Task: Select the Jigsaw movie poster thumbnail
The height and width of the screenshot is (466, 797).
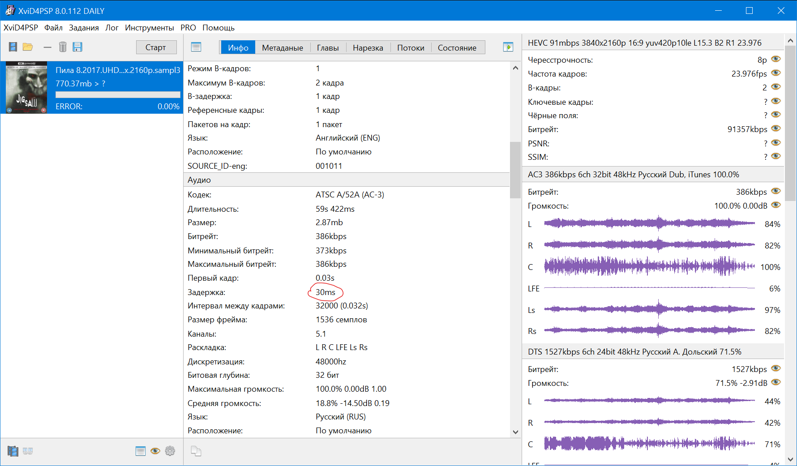Action: [26, 87]
